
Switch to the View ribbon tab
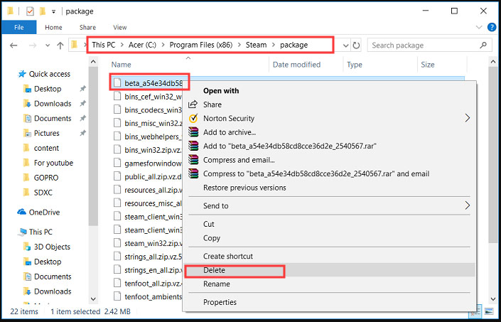120,28
